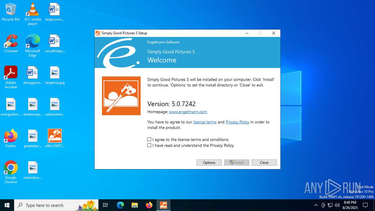Screen dimensions: 375x211
Task: Select the socialfriday Word document
Action: (x=54, y=44)
